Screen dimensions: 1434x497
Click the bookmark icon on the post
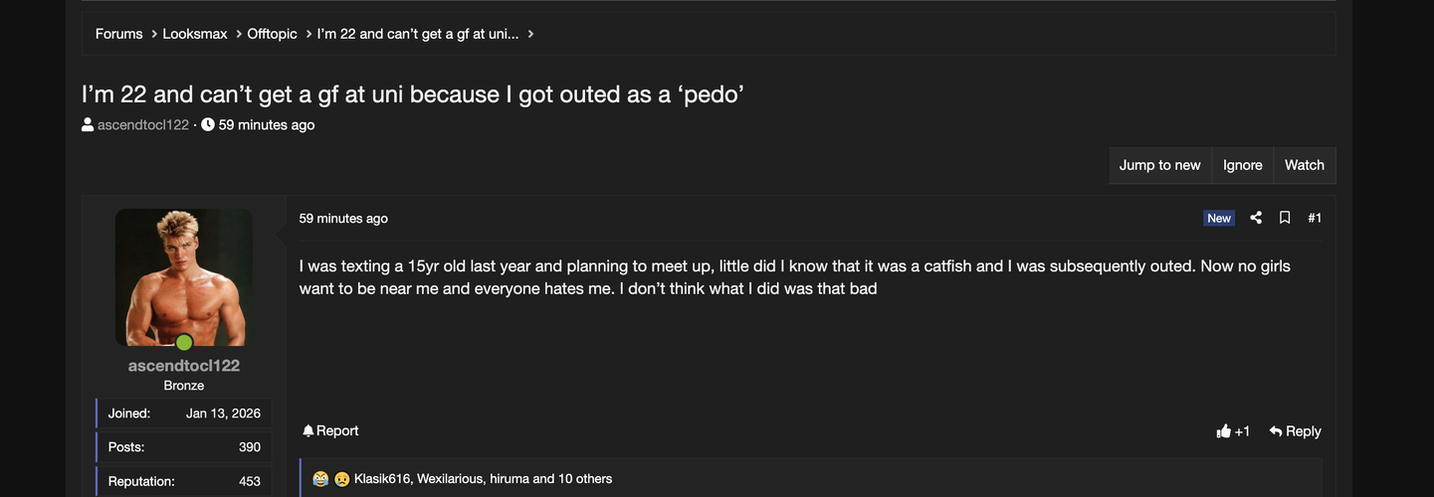click(1285, 218)
